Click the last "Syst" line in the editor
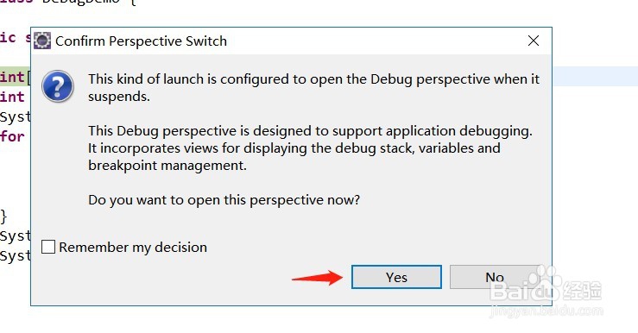Viewport: 638px width, 333px height. click(x=15, y=256)
